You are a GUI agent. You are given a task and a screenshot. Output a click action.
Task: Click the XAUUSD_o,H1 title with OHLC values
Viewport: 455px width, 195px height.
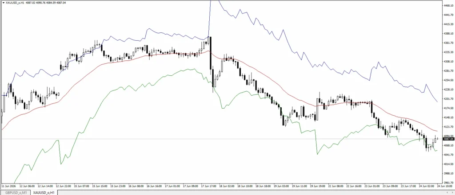tap(36, 2)
